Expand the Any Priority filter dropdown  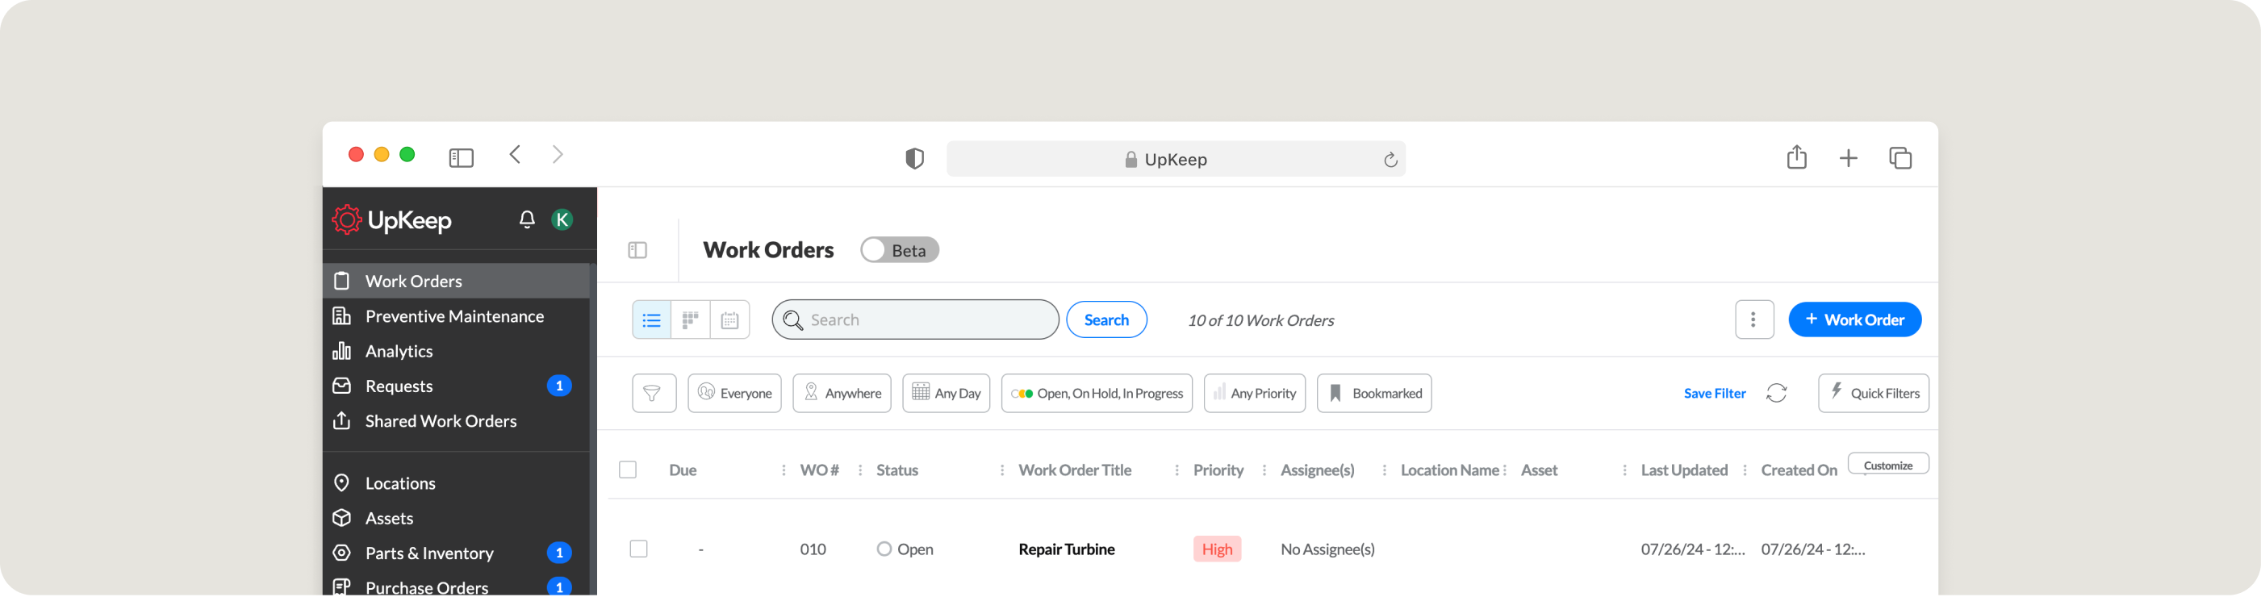[1254, 394]
